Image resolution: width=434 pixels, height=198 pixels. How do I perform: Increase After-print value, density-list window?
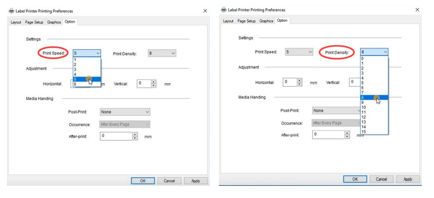click(347, 133)
